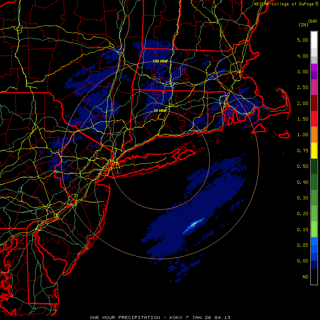This screenshot has height=320, width=320.
Task: Click the 0.30 legend value
Action: [x=303, y=198]
